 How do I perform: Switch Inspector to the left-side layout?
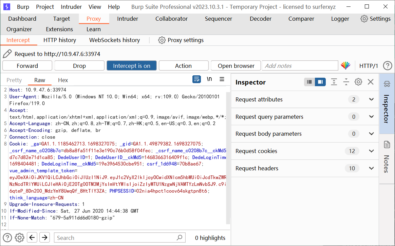pyautogui.click(x=309, y=82)
